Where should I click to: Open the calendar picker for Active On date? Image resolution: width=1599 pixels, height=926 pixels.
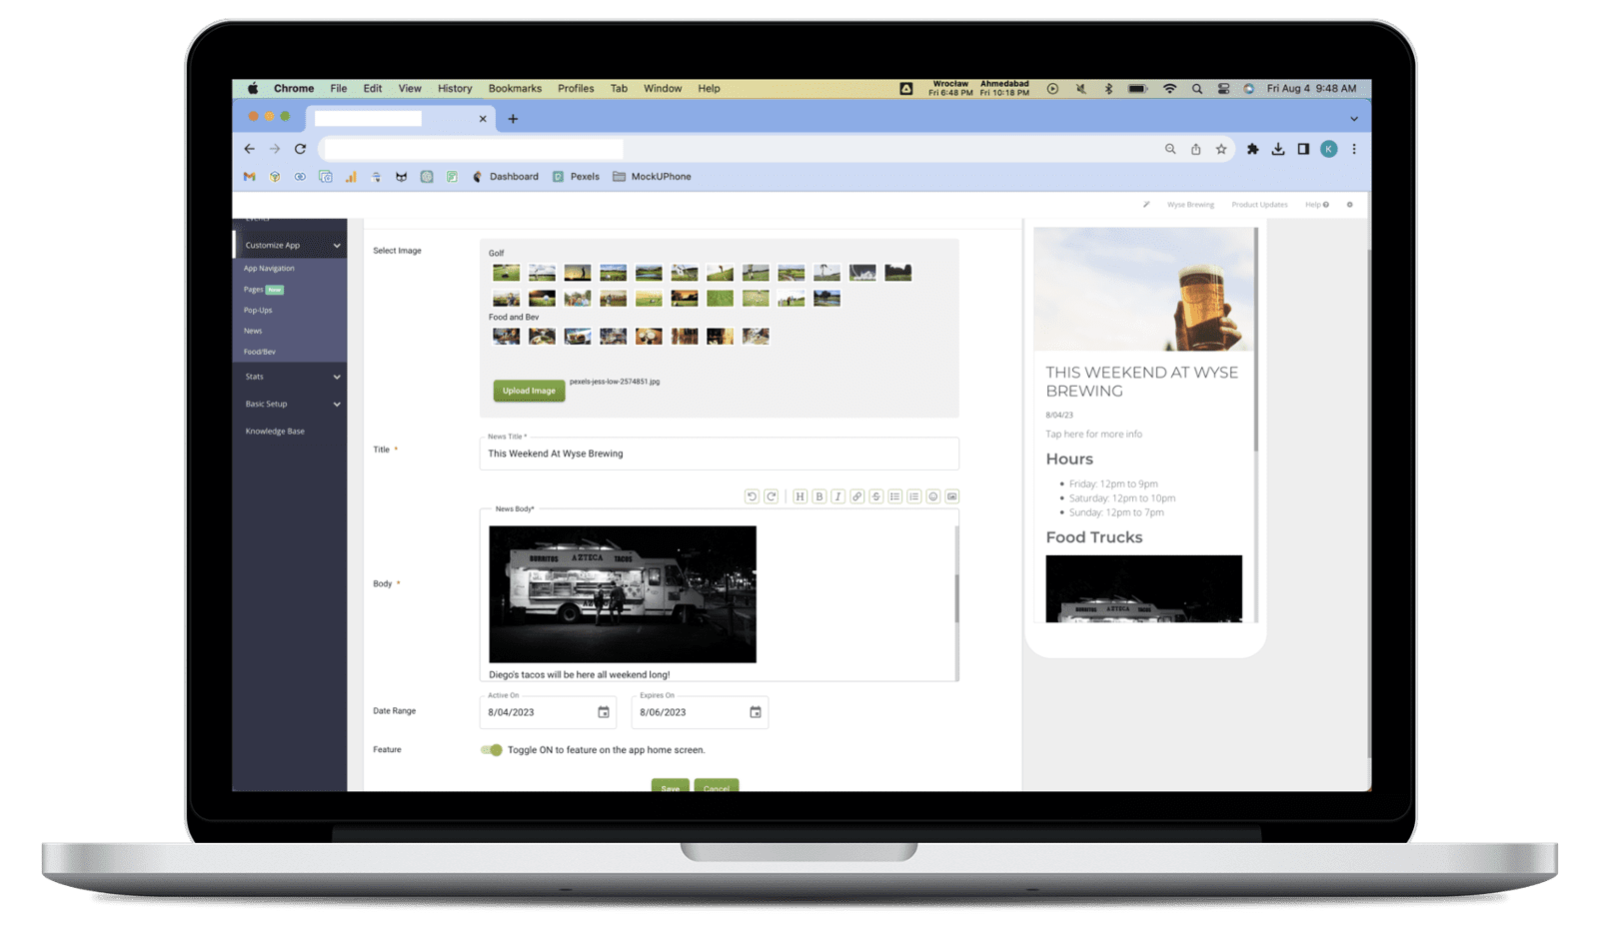[x=604, y=712]
